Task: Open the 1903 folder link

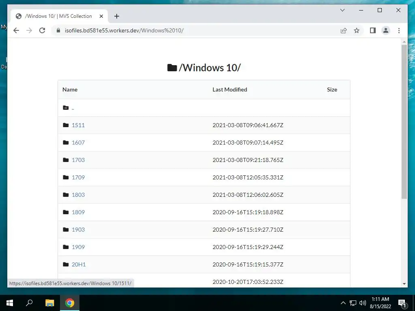Action: (78, 230)
